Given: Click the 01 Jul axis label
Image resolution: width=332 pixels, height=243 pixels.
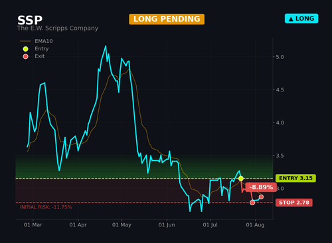Looking at the screenshot, I should [x=210, y=225].
